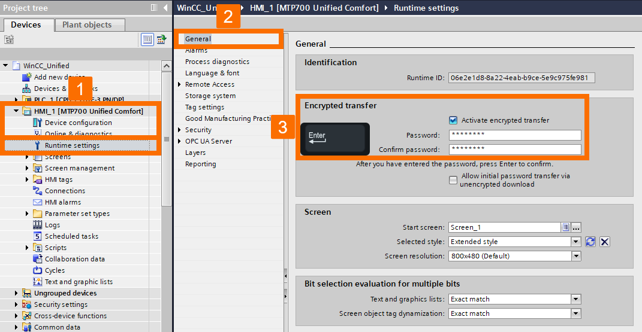Refresh the selected style with the reload icon

[590, 242]
